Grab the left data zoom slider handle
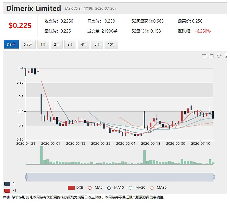 pyautogui.click(x=26, y=177)
